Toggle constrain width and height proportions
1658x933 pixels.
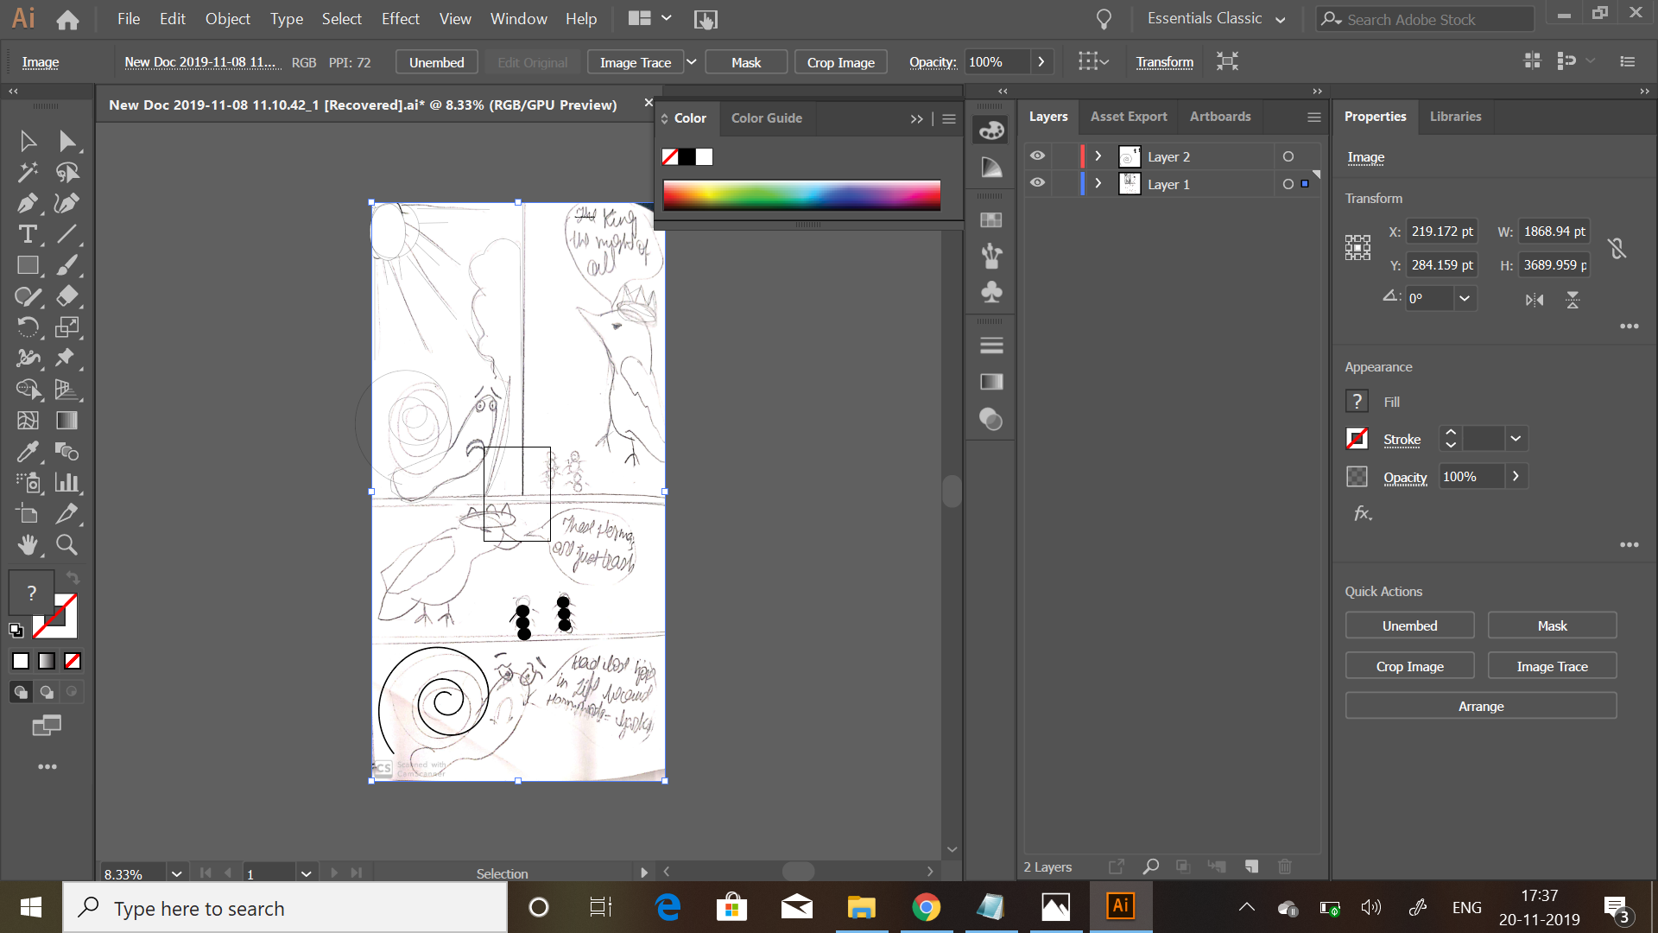[x=1617, y=249]
